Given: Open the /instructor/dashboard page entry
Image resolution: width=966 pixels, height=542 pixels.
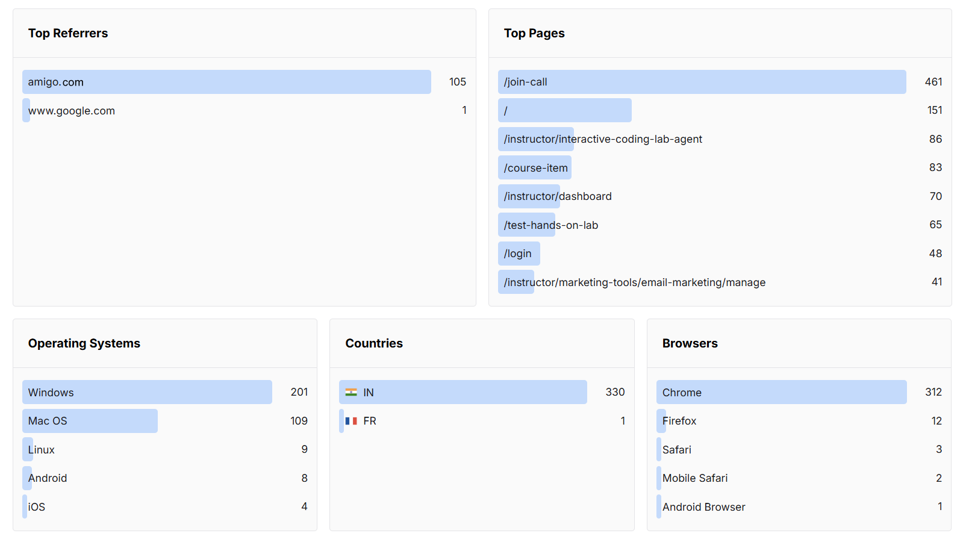Looking at the screenshot, I should 557,196.
